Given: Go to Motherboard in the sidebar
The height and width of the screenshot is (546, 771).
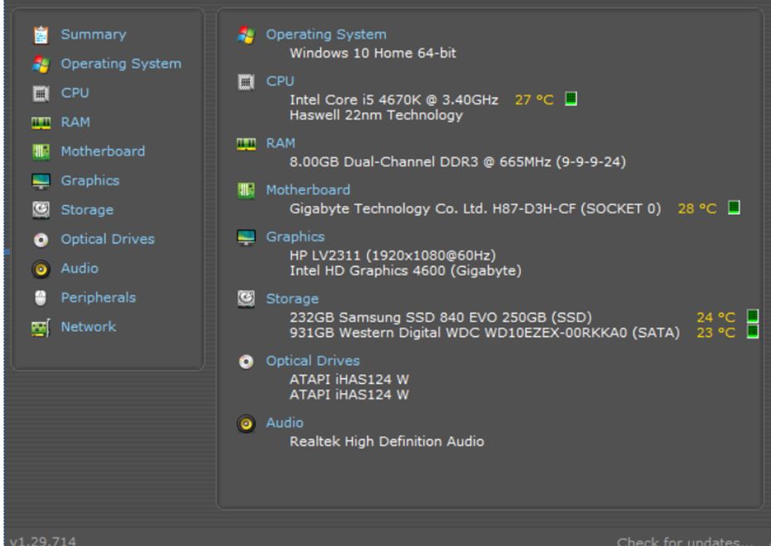Looking at the screenshot, I should click(x=103, y=151).
